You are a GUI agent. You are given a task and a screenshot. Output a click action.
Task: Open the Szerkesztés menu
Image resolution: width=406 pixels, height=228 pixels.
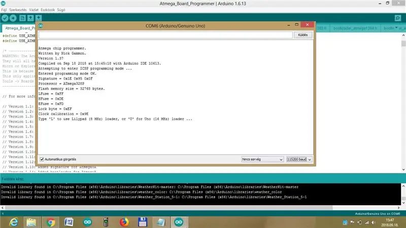coord(18,10)
